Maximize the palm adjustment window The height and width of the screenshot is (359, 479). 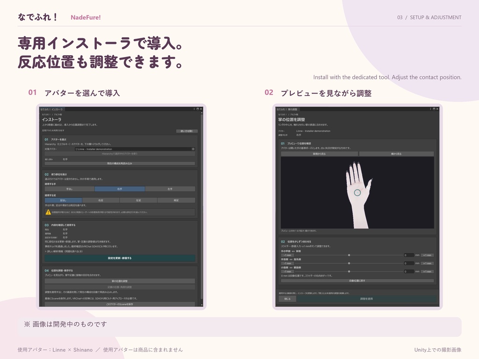click(434, 109)
